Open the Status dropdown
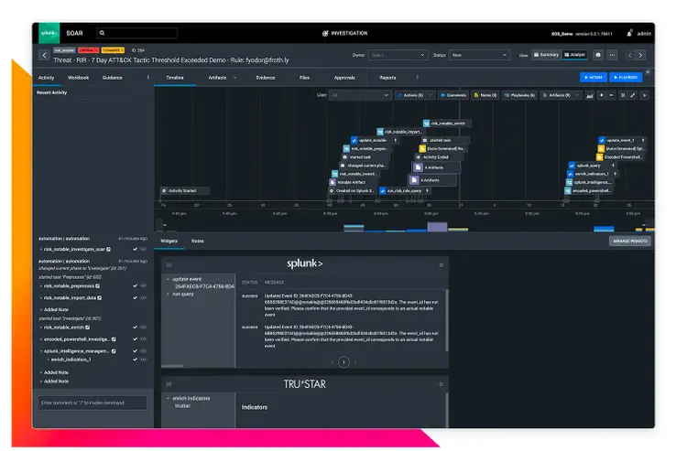 point(481,55)
